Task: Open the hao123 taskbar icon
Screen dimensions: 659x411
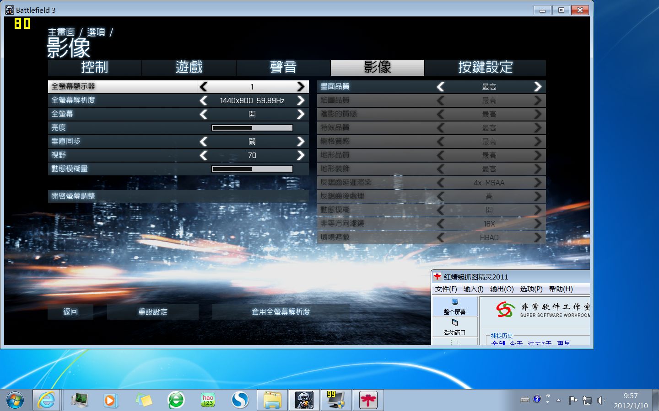Action: pos(208,400)
